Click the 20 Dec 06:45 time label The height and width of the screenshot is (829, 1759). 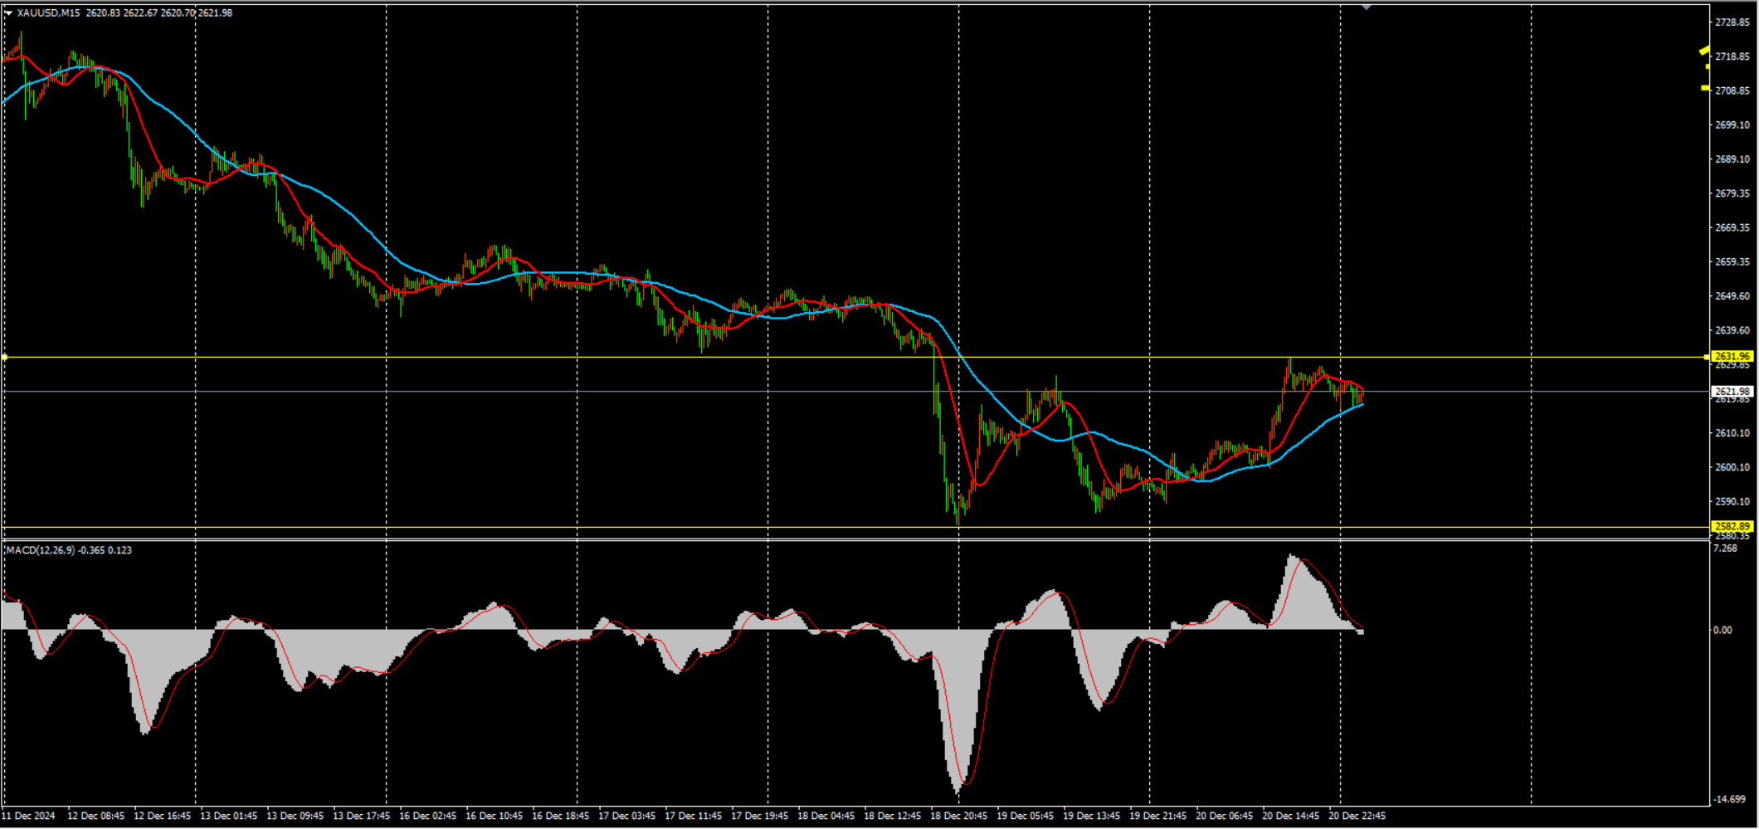coord(1224,816)
